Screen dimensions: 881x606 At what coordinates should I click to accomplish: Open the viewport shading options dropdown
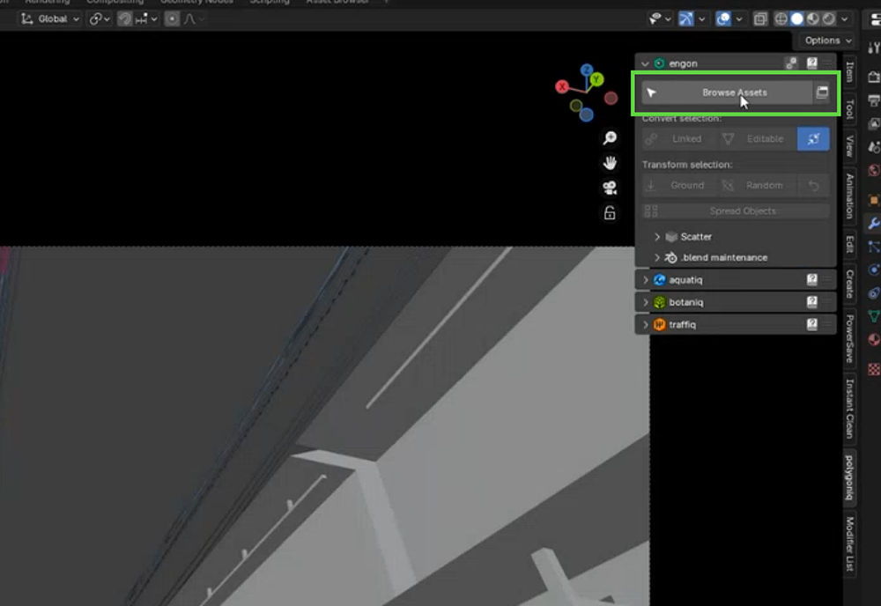[844, 19]
